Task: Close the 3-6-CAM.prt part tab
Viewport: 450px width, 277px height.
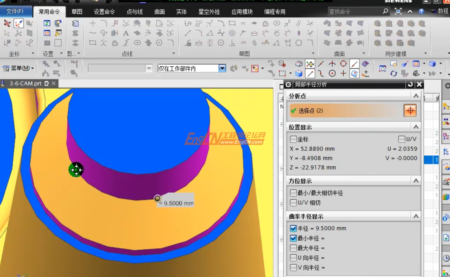Action: coord(53,84)
